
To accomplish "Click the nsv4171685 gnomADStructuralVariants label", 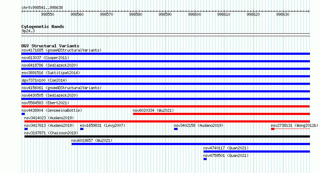I will click(61, 50).
